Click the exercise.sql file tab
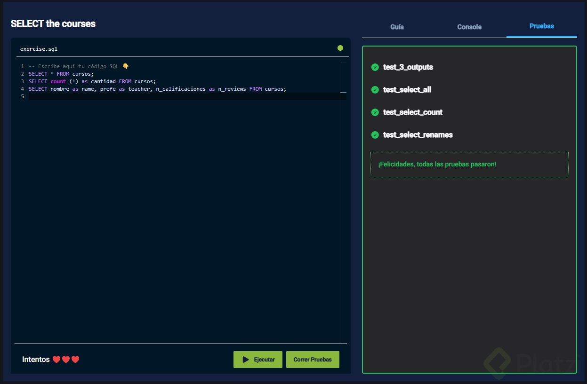This screenshot has width=587, height=384. coord(39,49)
